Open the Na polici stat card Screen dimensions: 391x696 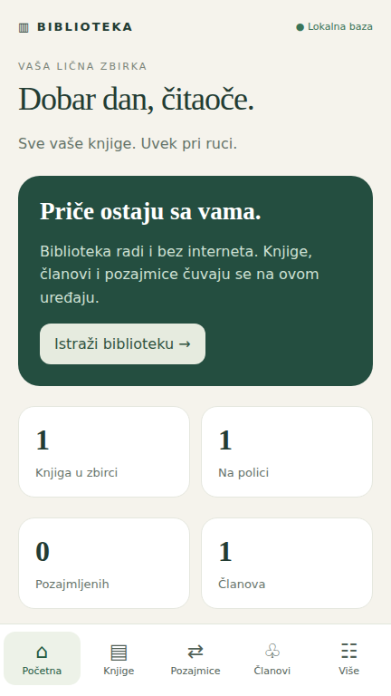(287, 452)
